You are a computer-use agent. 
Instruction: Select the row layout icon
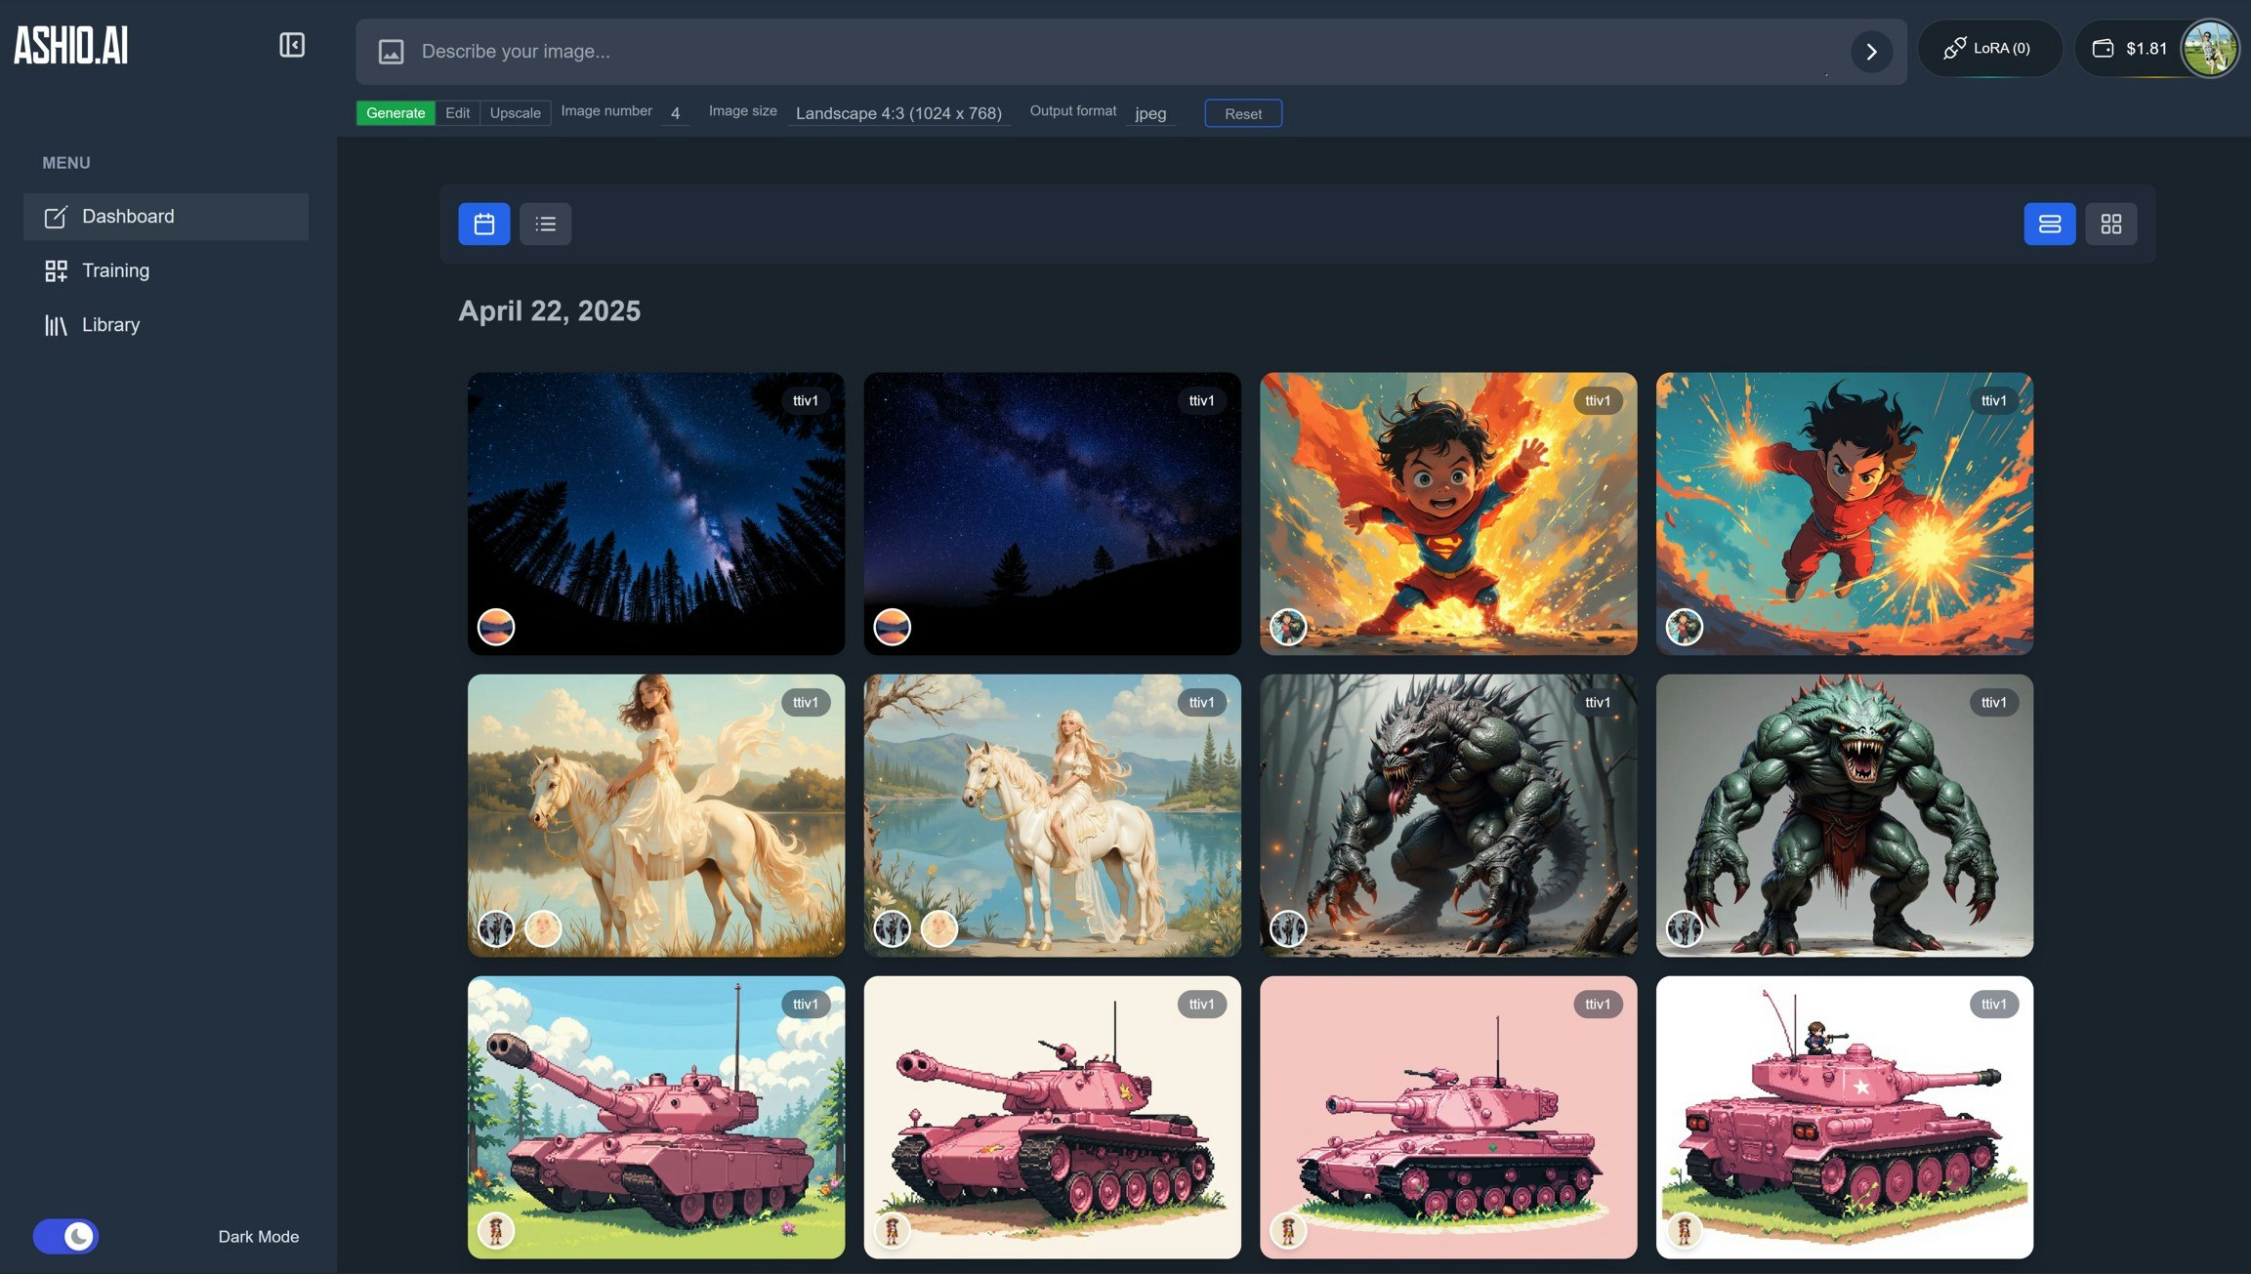2049,225
